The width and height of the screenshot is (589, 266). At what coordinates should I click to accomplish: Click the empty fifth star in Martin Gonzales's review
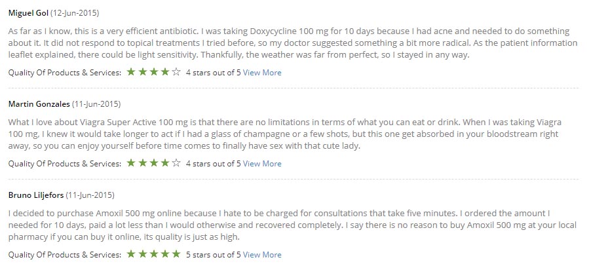176,163
